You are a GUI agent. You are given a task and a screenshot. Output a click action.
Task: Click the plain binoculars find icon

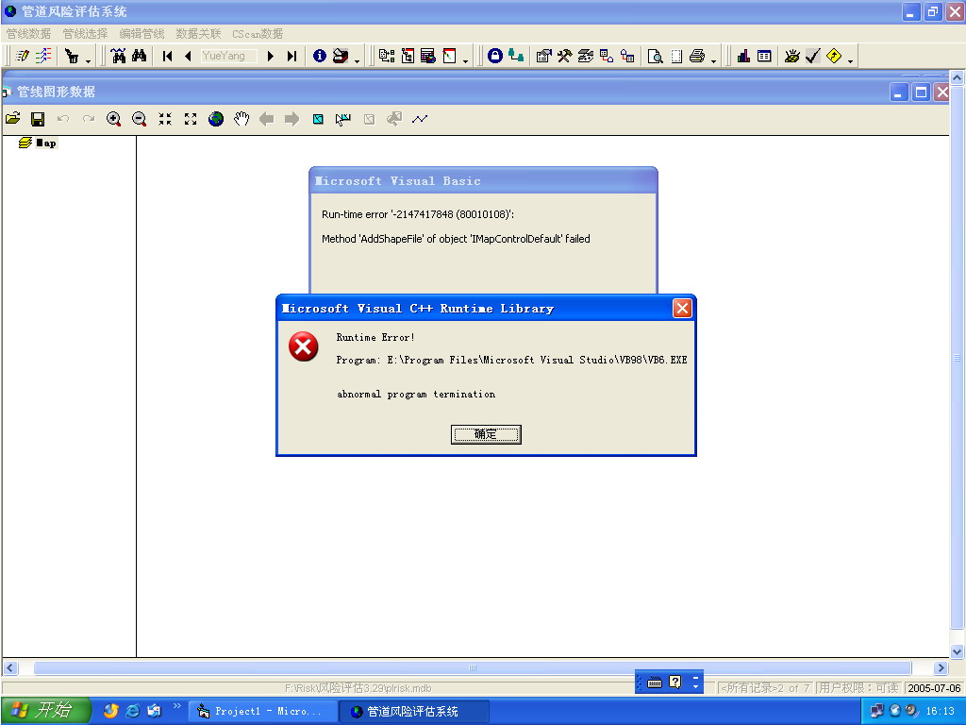[x=140, y=56]
